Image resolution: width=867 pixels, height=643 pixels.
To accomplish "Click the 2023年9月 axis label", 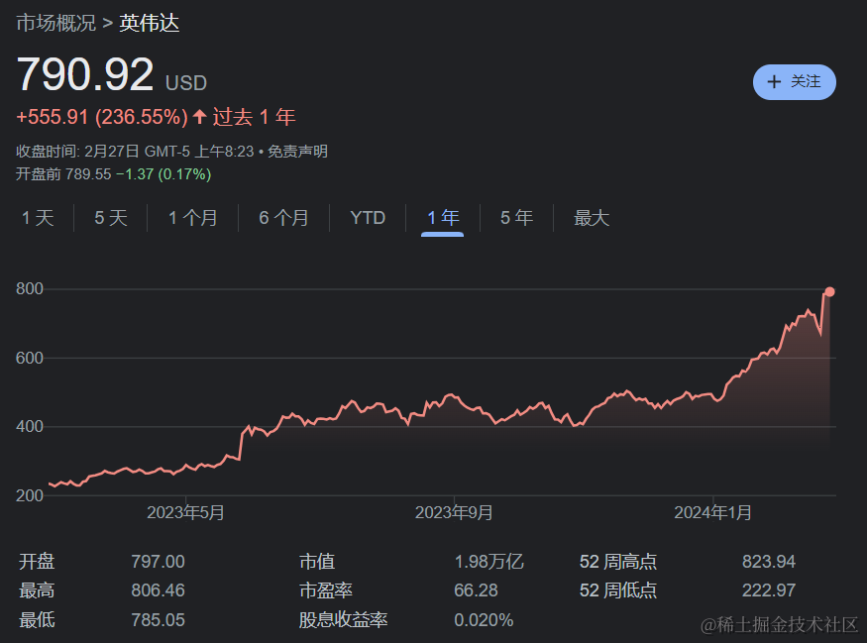I will pos(454,512).
